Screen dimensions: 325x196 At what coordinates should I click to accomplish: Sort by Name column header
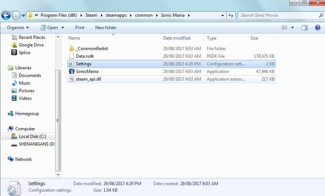click(x=74, y=38)
